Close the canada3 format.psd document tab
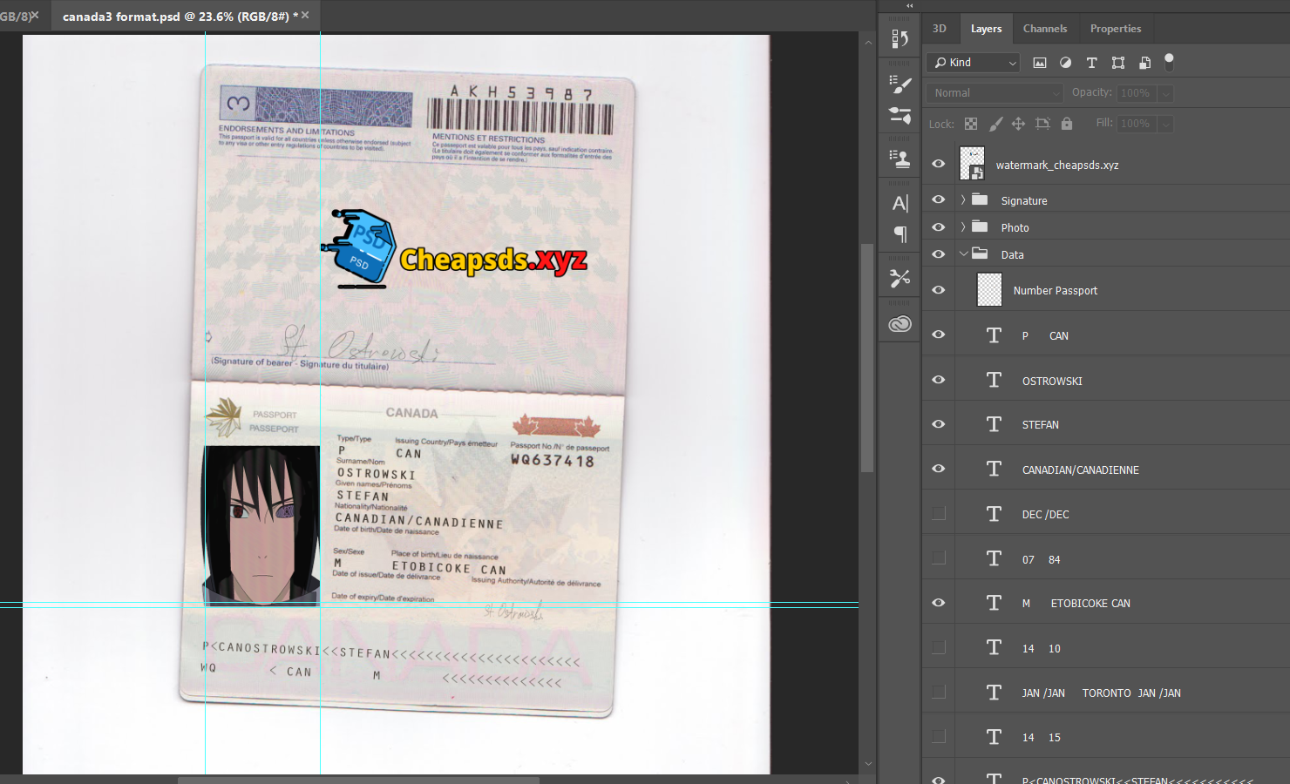This screenshot has width=1290, height=784. tap(305, 16)
